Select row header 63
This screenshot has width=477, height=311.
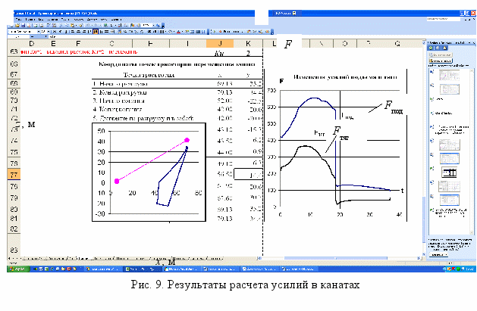coord(14,52)
